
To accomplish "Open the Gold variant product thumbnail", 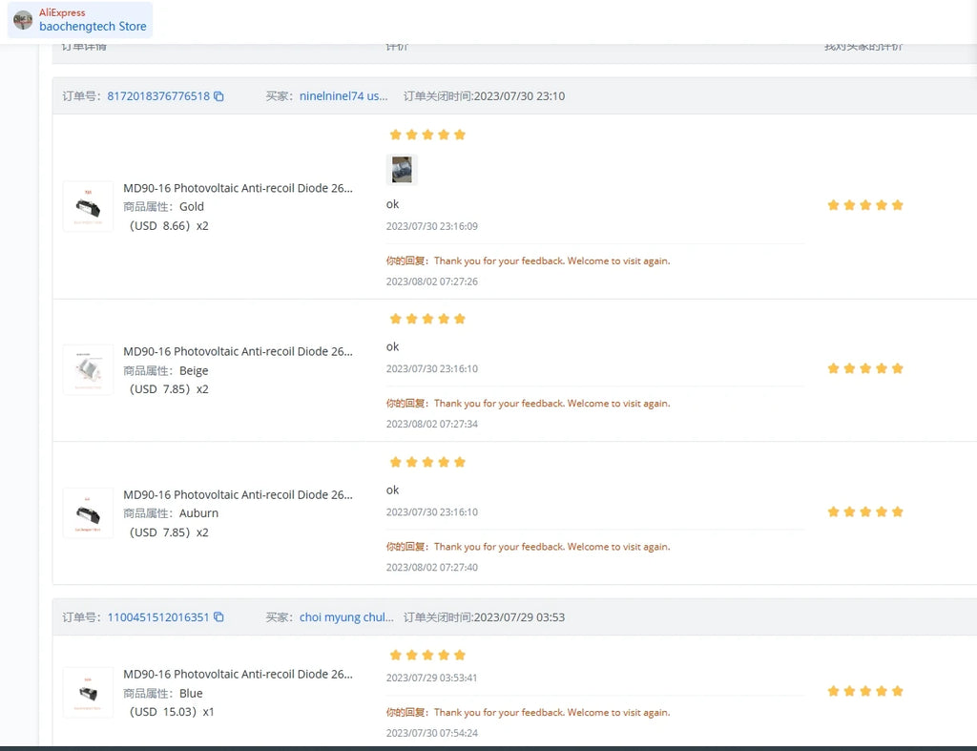I will pyautogui.click(x=88, y=206).
